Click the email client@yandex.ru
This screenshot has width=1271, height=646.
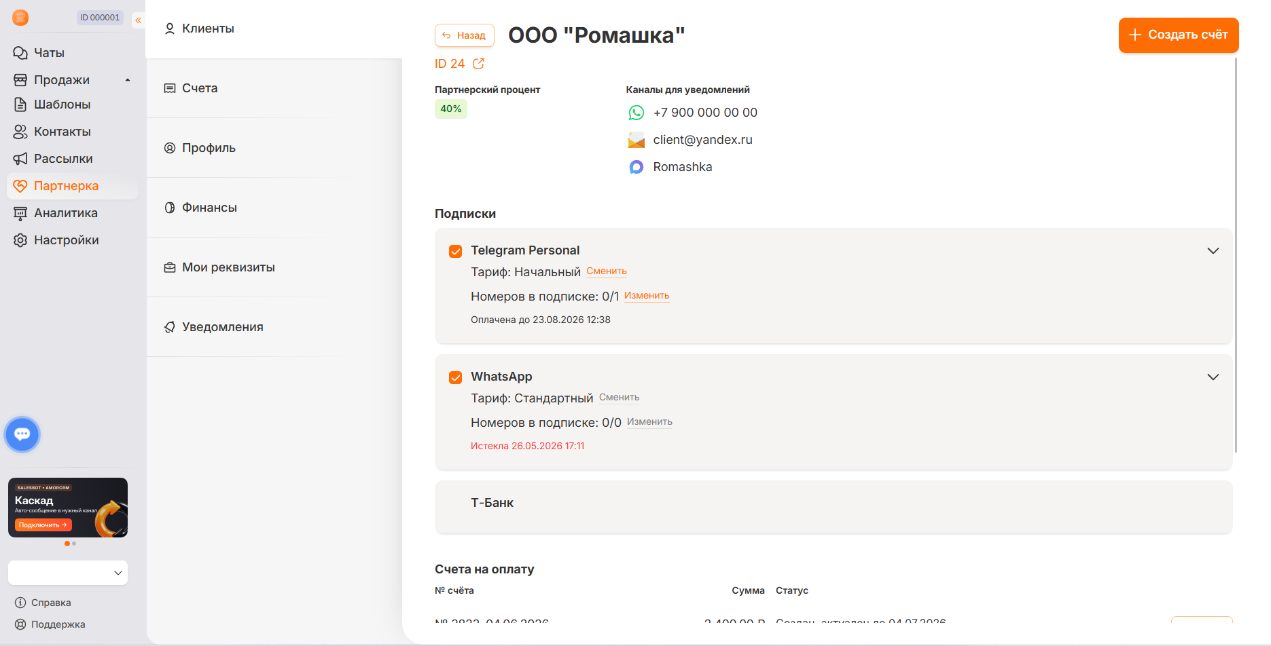click(703, 140)
